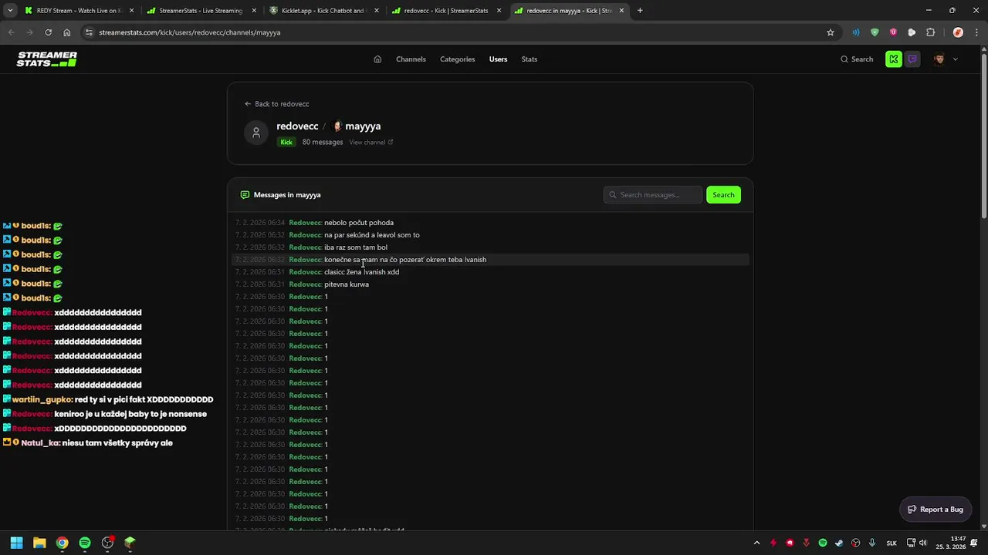The image size is (988, 555).
Task: Click wartiin_gupko message in chat overlay
Action: coord(108,399)
